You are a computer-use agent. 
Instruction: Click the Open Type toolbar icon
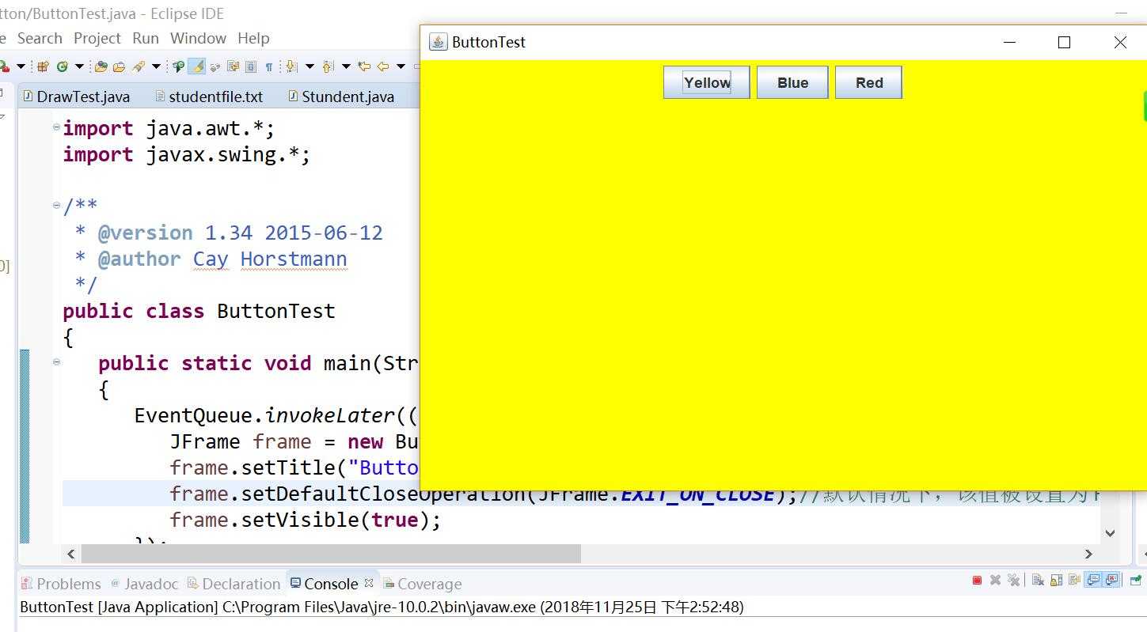tap(101, 66)
